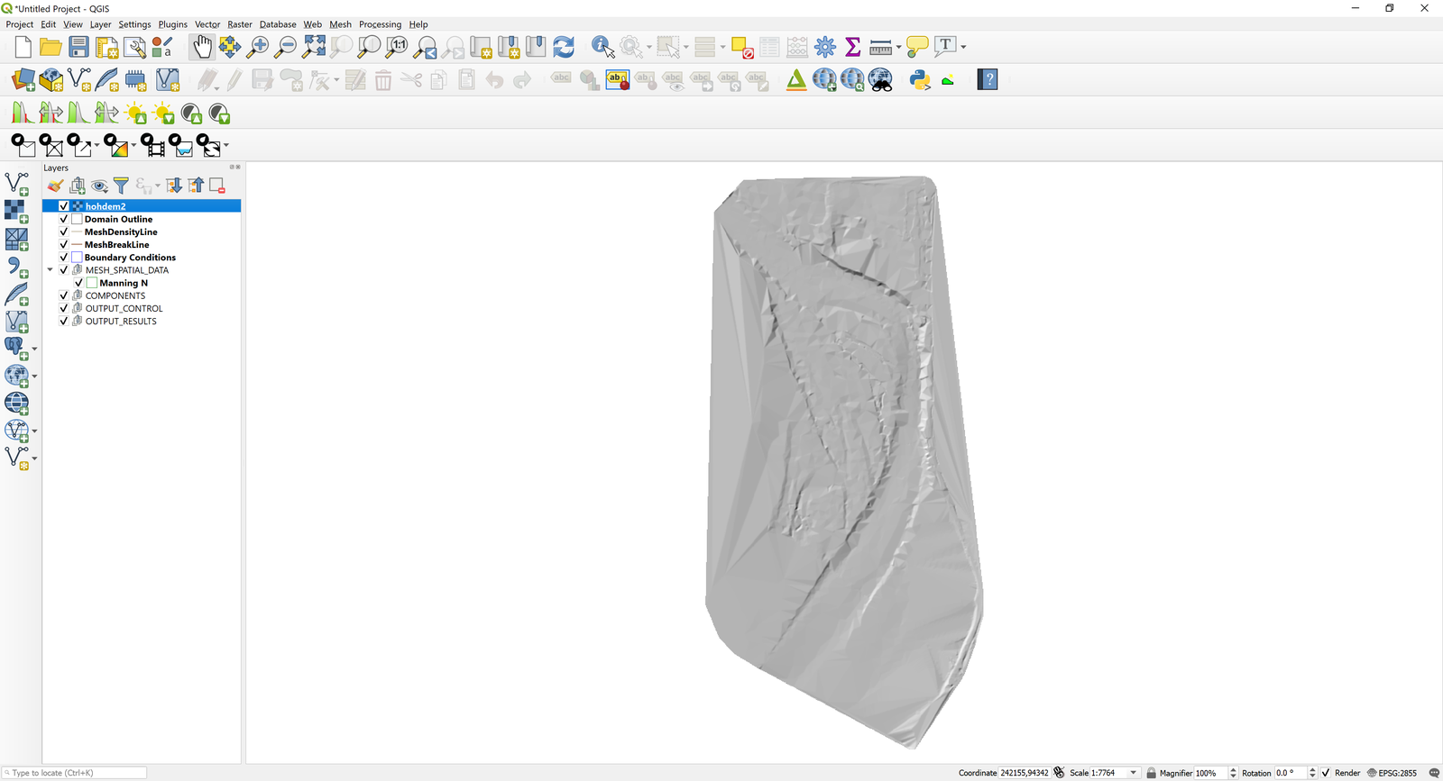Open the Processing menu
Viewport: 1443px width, 781px height.
coord(380,24)
